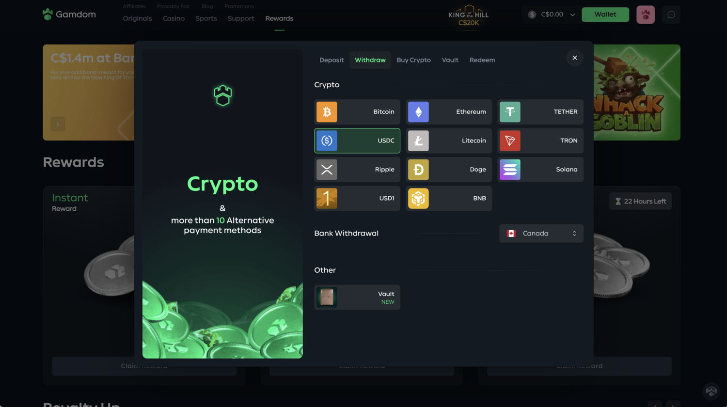Image resolution: width=727 pixels, height=407 pixels.
Task: Choose the BNB yellow cube icon
Action: pyautogui.click(x=418, y=198)
